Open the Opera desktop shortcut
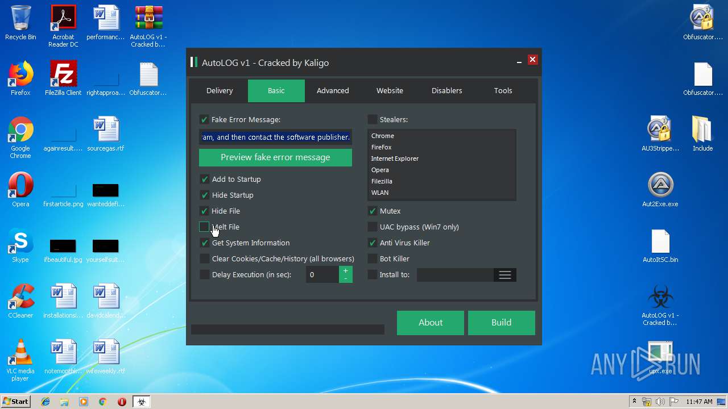 pyautogui.click(x=20, y=190)
